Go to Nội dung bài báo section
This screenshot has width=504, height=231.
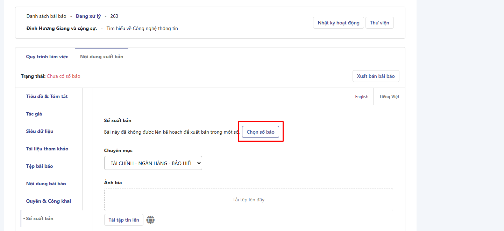pos(46,184)
